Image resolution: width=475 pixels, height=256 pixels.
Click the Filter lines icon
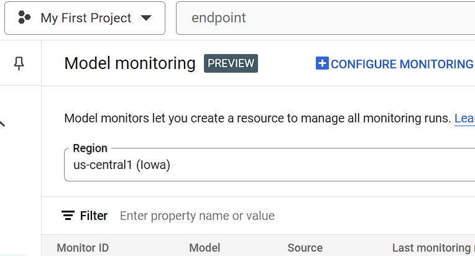coord(68,216)
